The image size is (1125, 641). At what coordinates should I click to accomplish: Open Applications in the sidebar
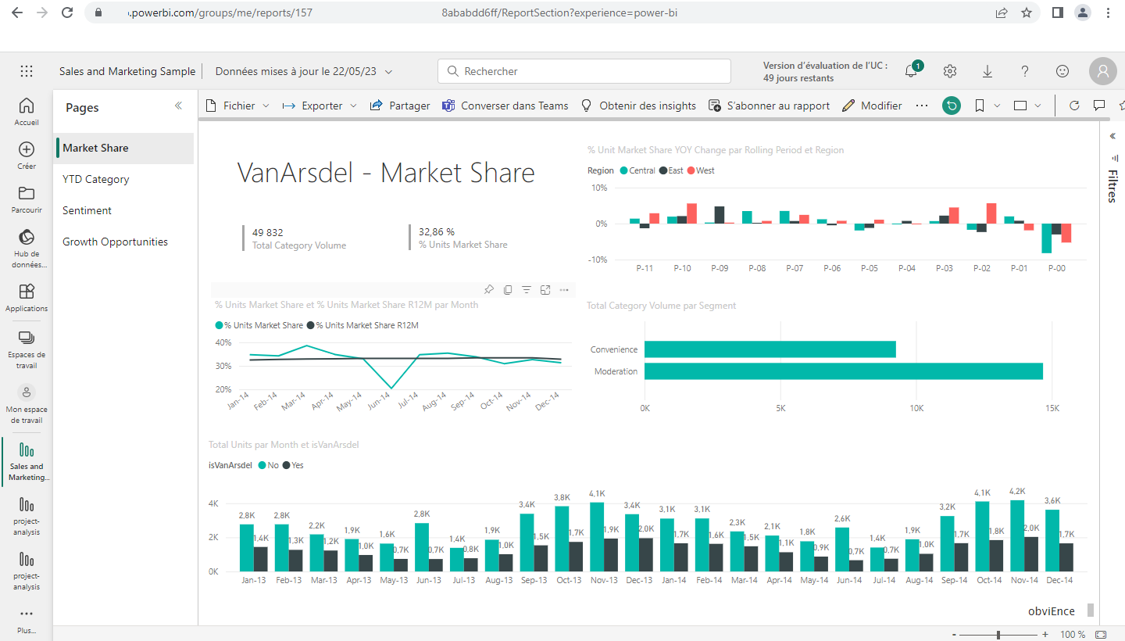[27, 297]
